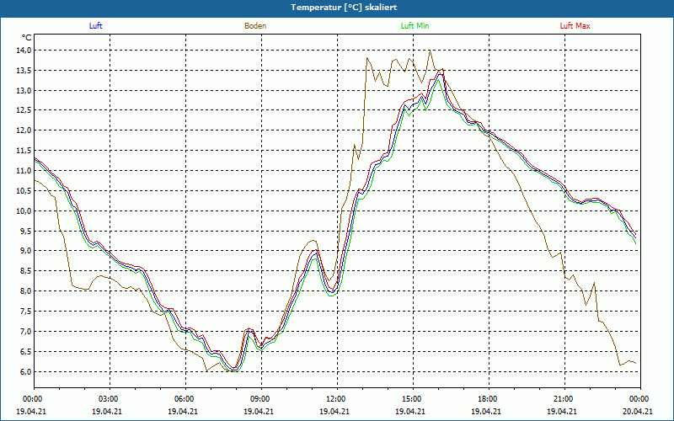Click the 7,0 y-axis value
Image resolution: width=674 pixels, height=421 pixels.
[x=26, y=331]
